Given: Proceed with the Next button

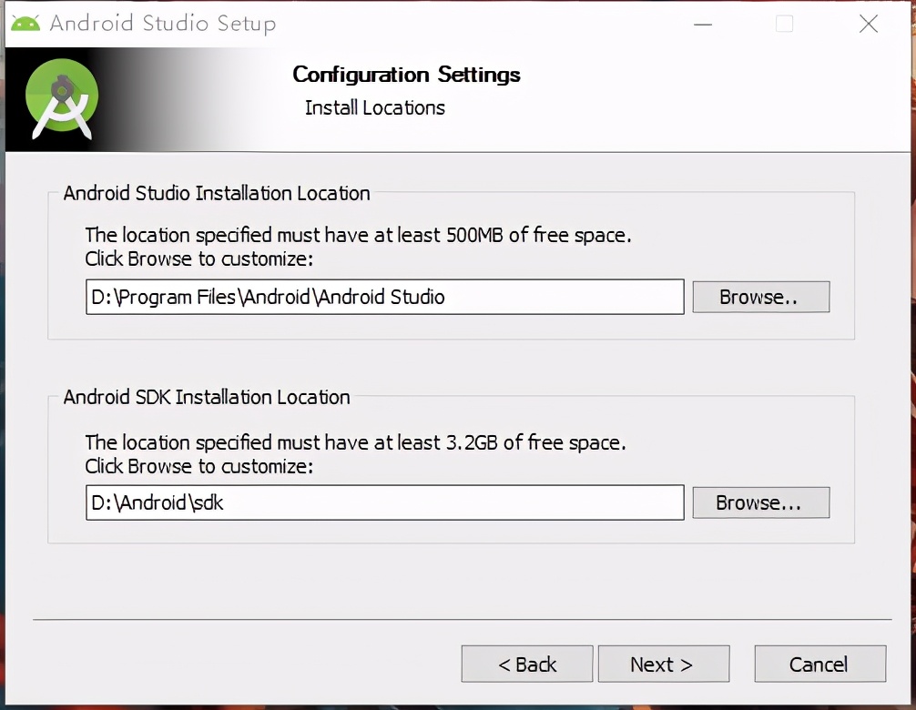Looking at the screenshot, I should click(x=664, y=664).
